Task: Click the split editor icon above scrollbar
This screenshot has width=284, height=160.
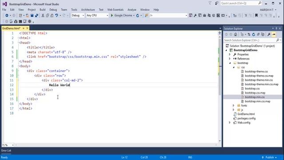Action: click(x=220, y=33)
